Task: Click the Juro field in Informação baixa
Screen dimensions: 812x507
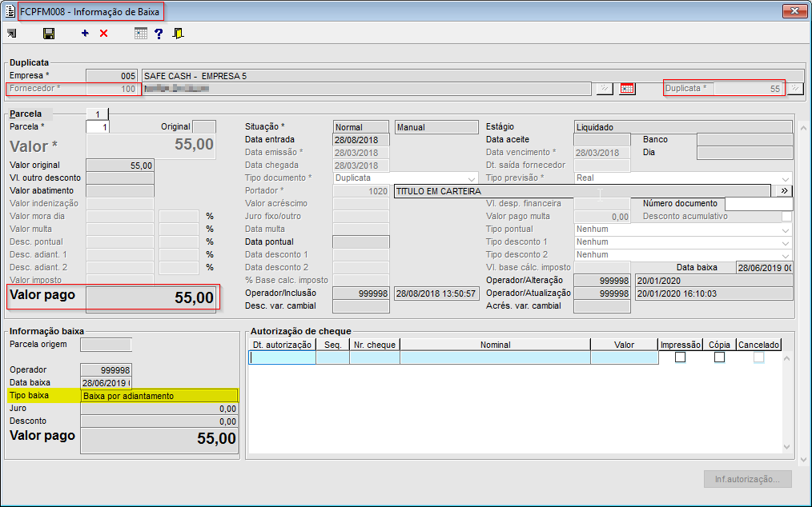Action: pos(159,409)
